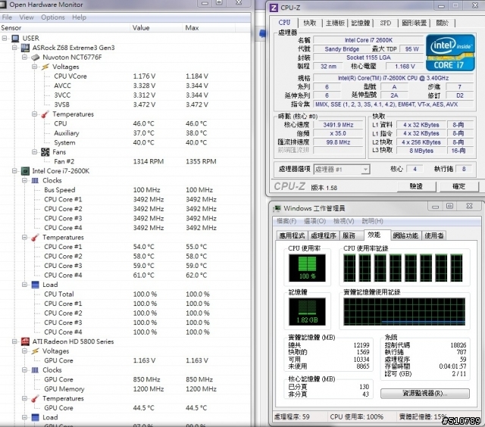Click the 驗證 button in CPU-Z
The image size is (485, 427).
416,186
